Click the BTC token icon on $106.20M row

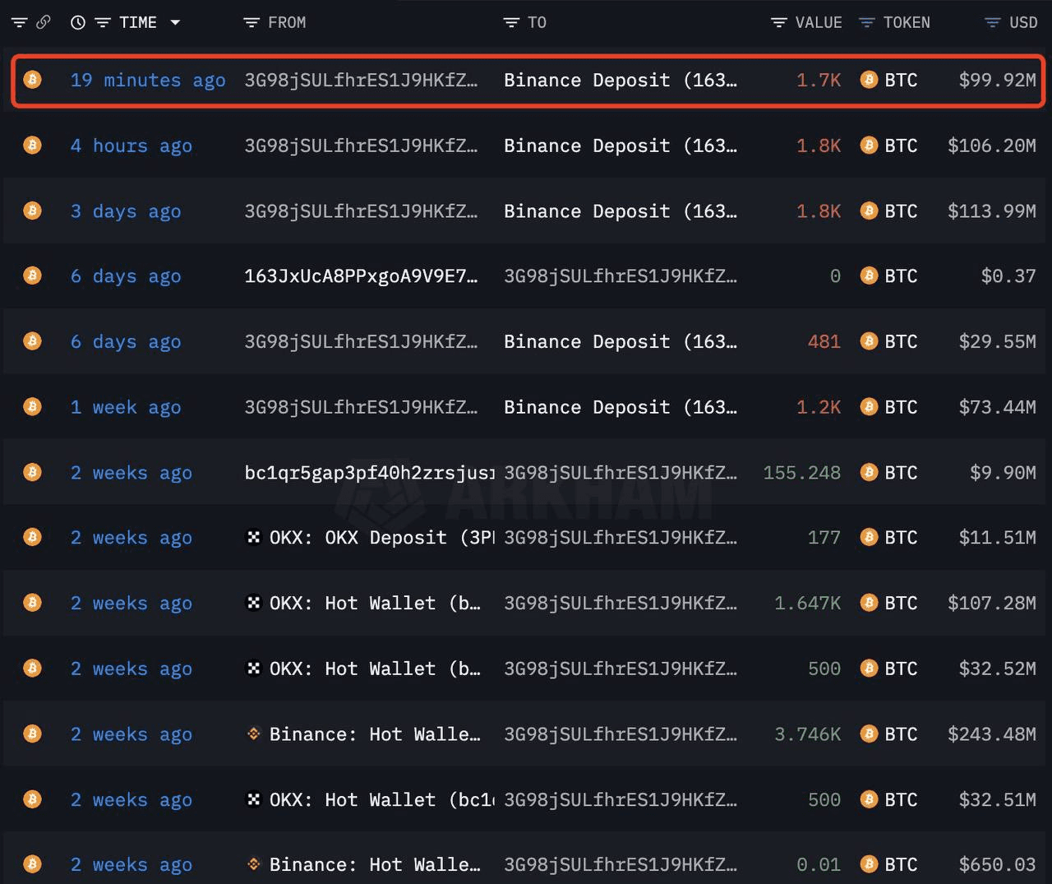click(x=869, y=146)
